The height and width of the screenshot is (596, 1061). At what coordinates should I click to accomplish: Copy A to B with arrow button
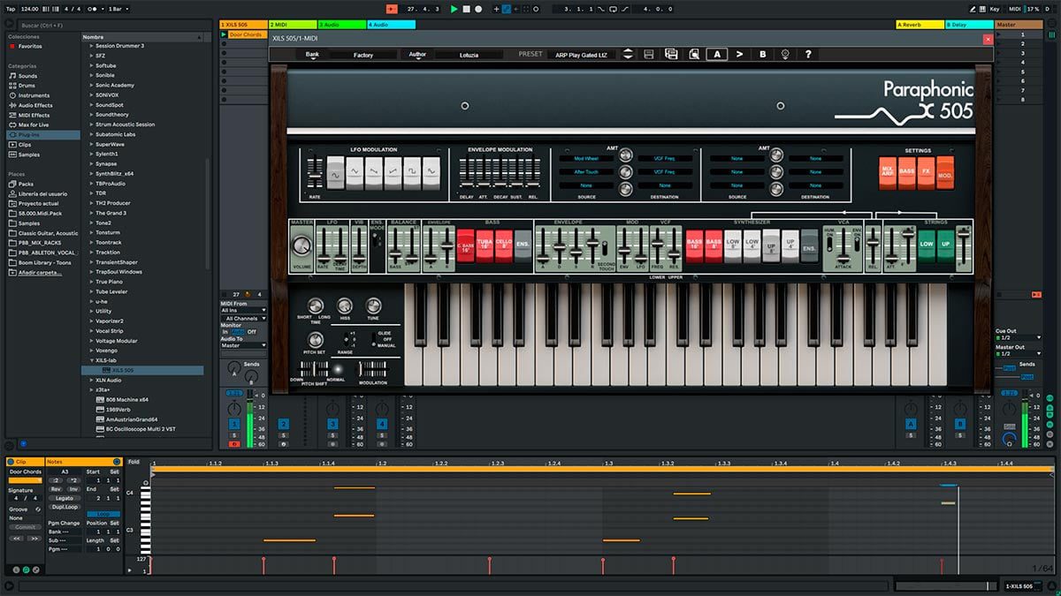point(740,54)
